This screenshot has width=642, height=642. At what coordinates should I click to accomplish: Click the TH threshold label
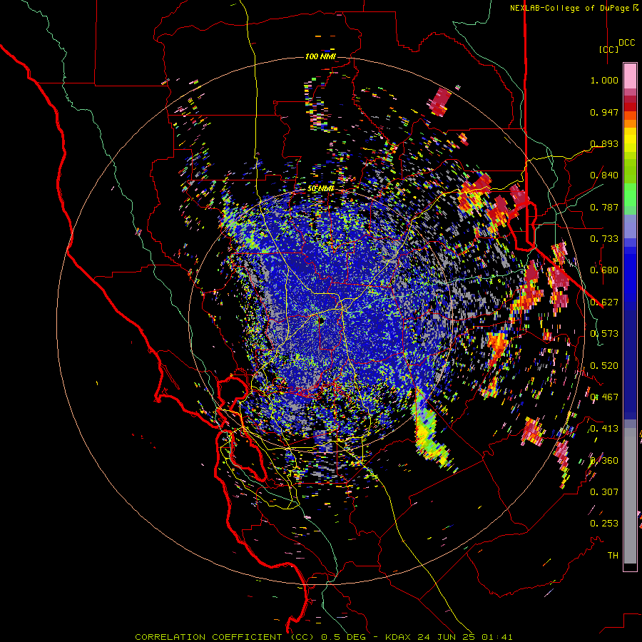coord(613,555)
